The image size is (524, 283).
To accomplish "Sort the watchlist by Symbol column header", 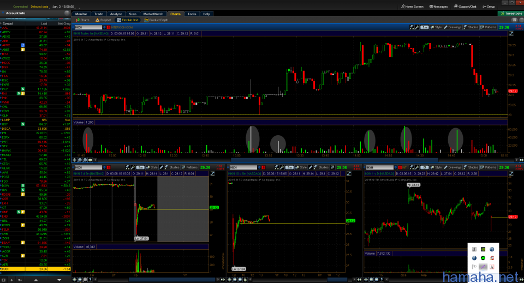I will 8,23.
